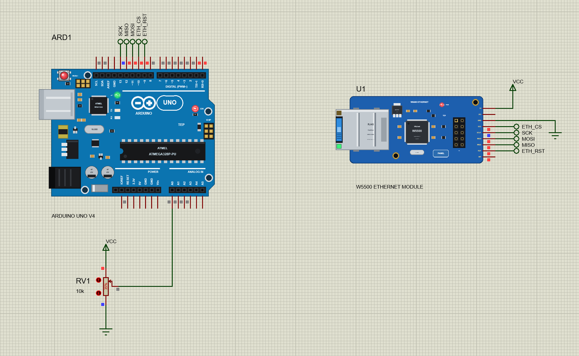The width and height of the screenshot is (579, 356).
Task: Click the PANEL label on the W5500 board
Action: point(441,153)
